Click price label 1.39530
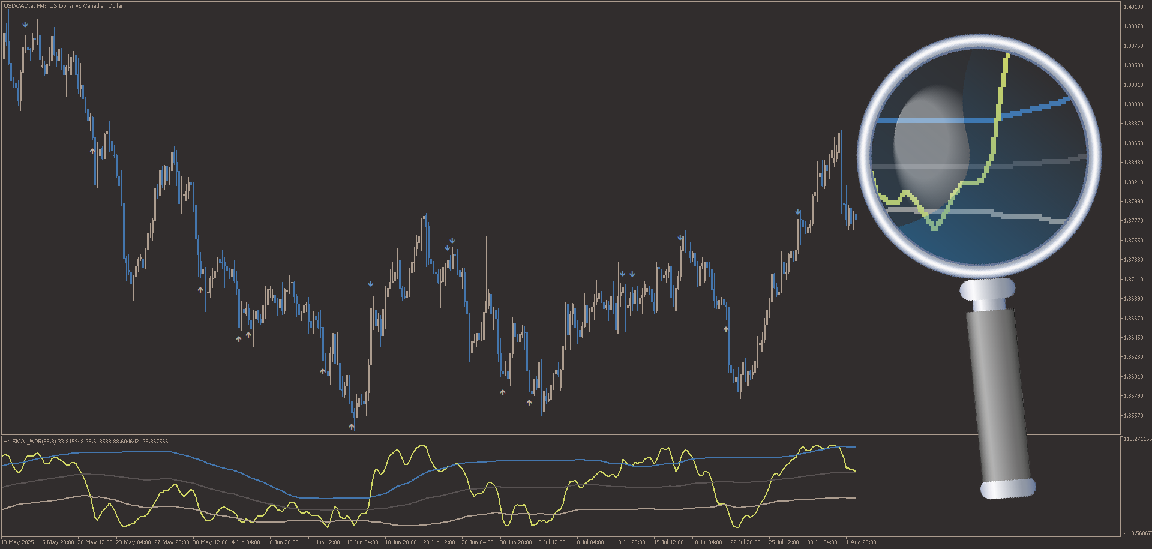 point(1133,65)
